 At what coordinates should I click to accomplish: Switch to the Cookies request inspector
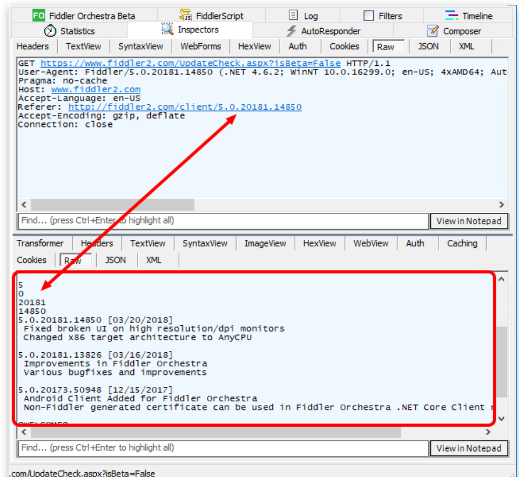click(x=344, y=46)
